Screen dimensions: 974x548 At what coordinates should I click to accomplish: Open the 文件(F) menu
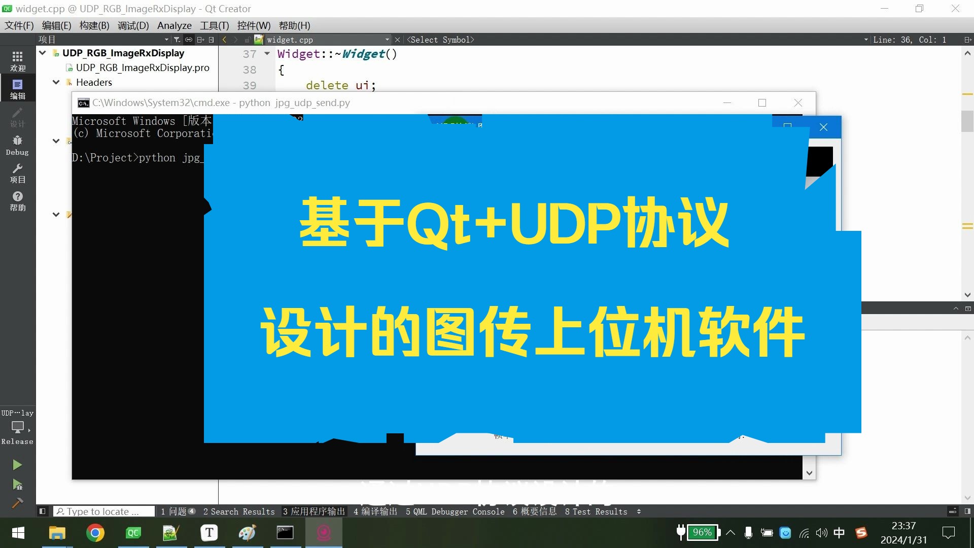click(x=19, y=25)
